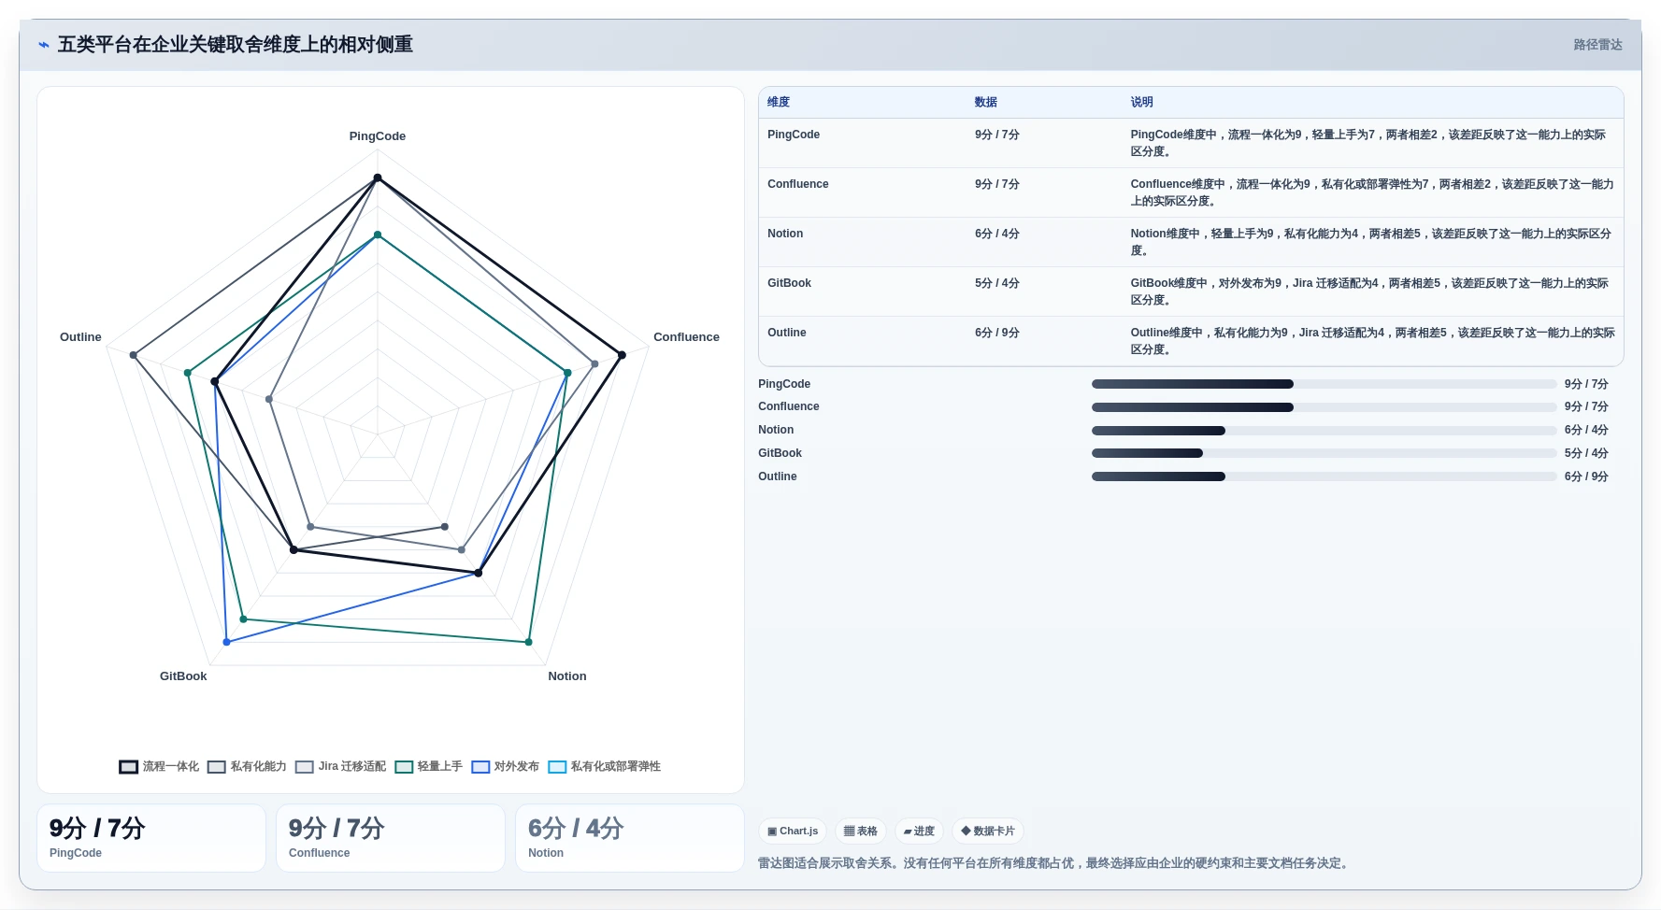Select the 进度 chip
Screen dimensions: 1661x910
pyautogui.click(x=919, y=831)
